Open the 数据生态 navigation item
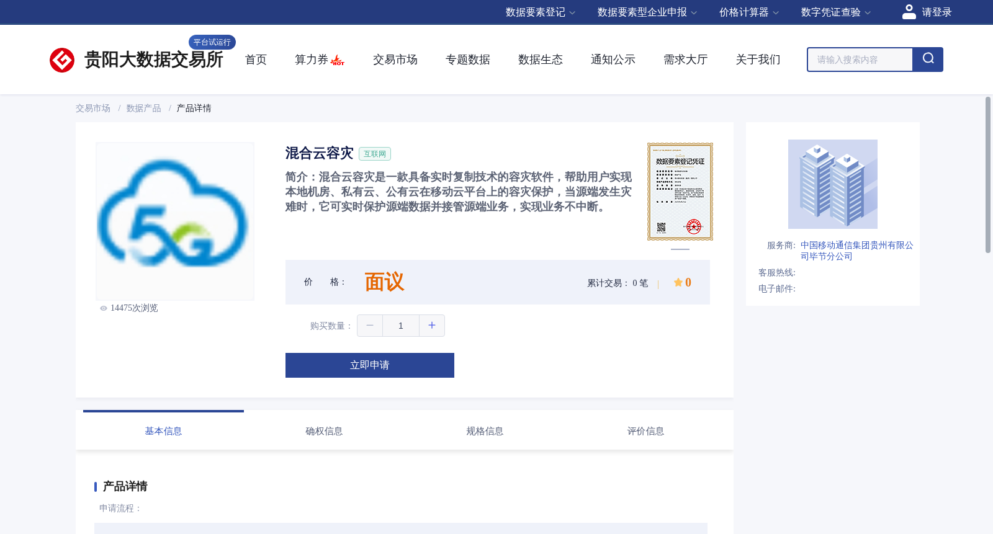 pyautogui.click(x=541, y=60)
